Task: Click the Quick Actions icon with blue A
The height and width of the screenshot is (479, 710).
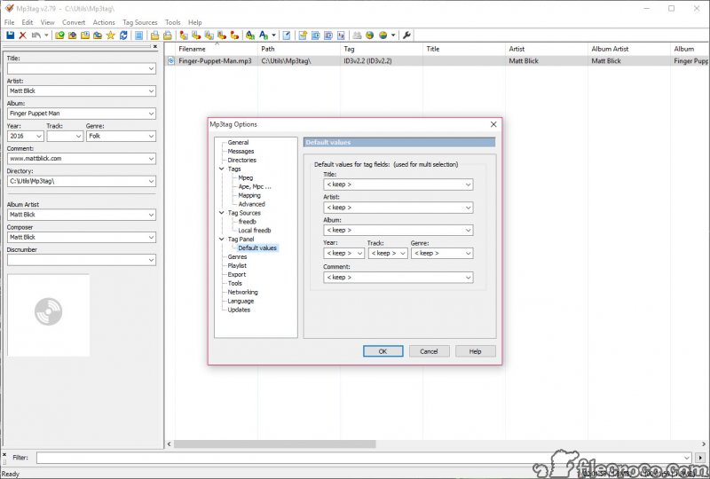Action: pyautogui.click(x=264, y=35)
